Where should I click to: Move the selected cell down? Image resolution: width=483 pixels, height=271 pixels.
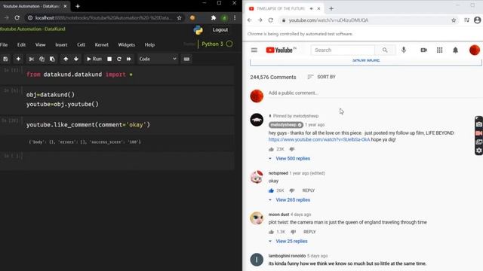click(x=76, y=59)
